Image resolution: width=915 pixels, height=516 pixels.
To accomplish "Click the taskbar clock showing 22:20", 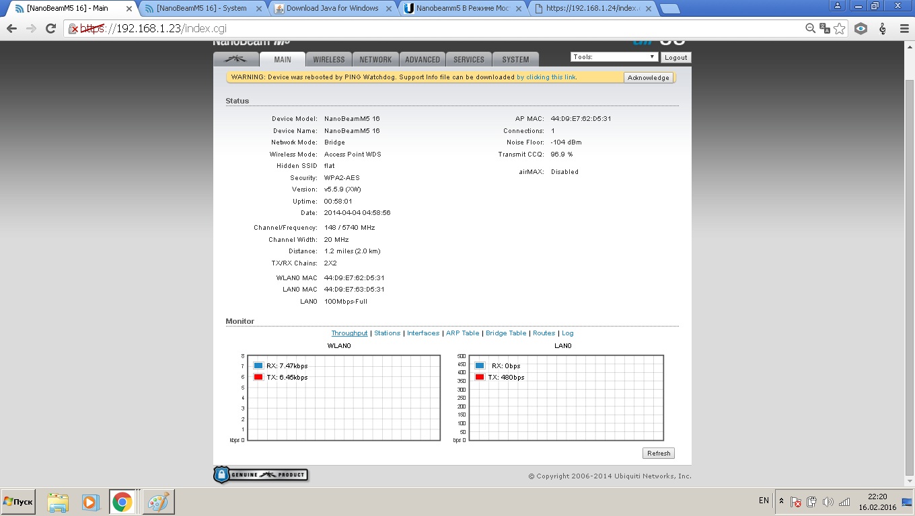I will pyautogui.click(x=877, y=502).
